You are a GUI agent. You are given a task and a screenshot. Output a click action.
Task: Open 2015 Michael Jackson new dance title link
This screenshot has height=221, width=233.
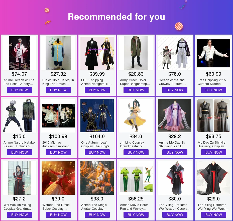pyautogui.click(x=57, y=144)
